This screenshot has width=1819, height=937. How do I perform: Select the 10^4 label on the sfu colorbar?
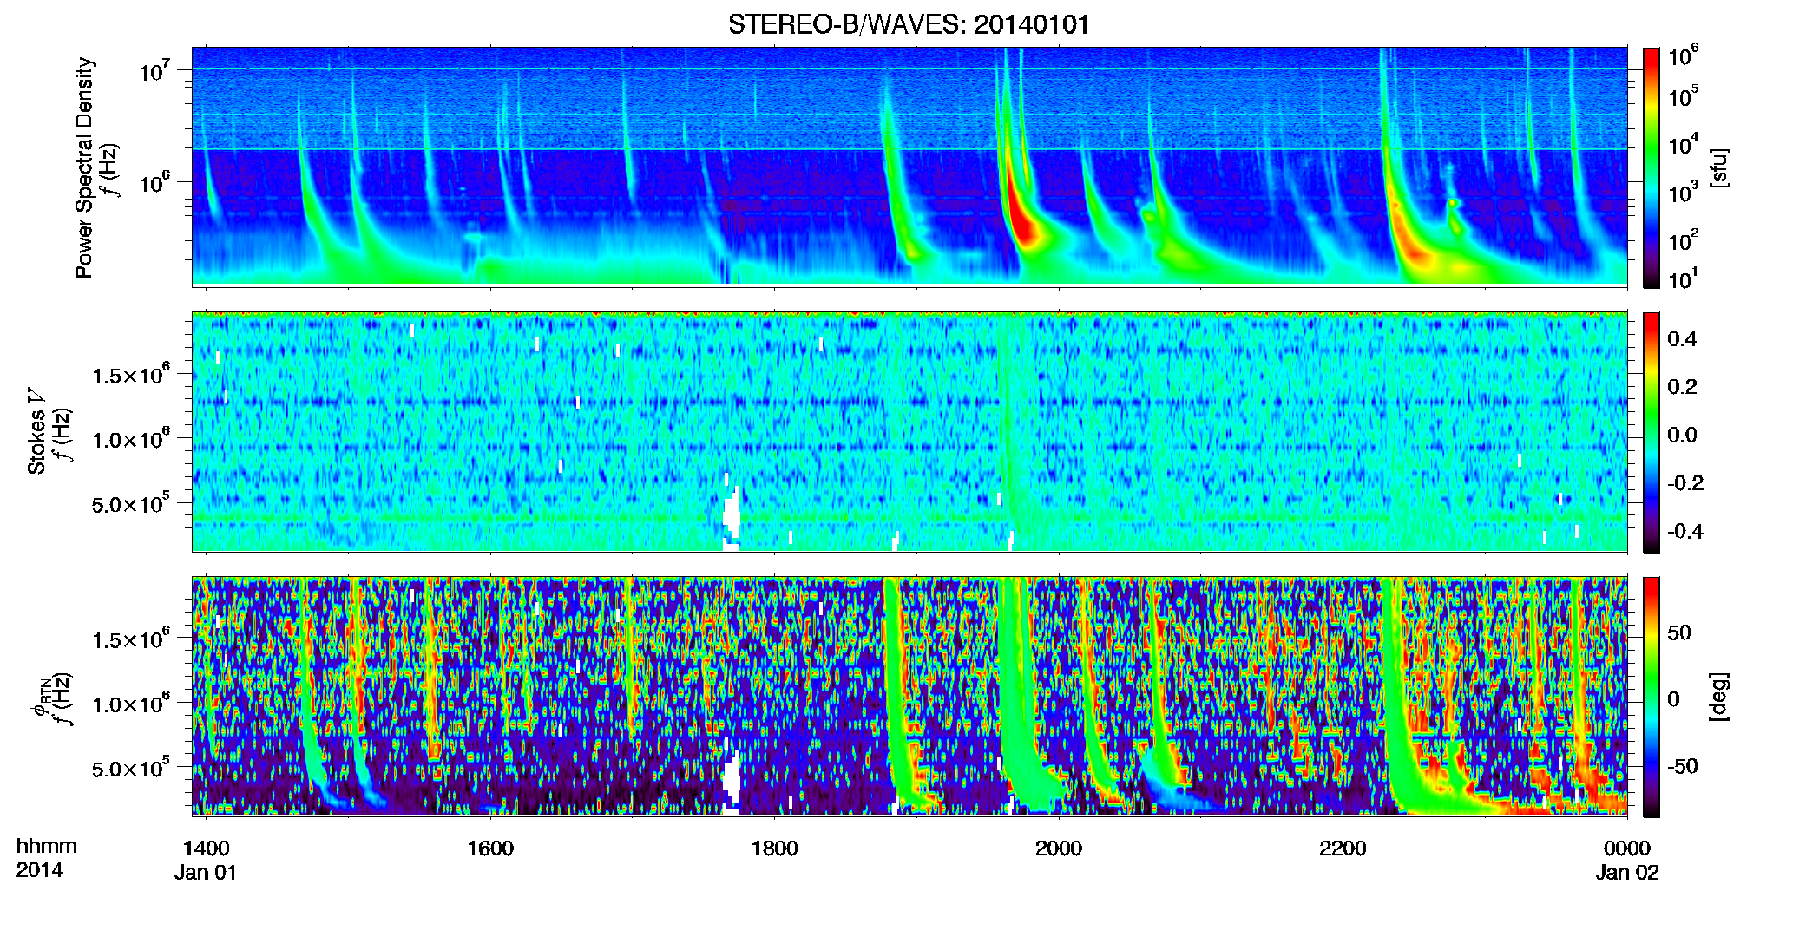pos(1683,145)
